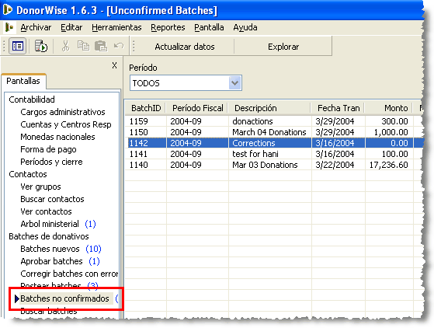
Task: Open Ver contactos screen
Action: tap(46, 211)
